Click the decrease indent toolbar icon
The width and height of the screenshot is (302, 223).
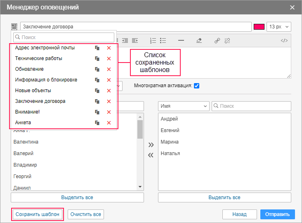click(125, 41)
